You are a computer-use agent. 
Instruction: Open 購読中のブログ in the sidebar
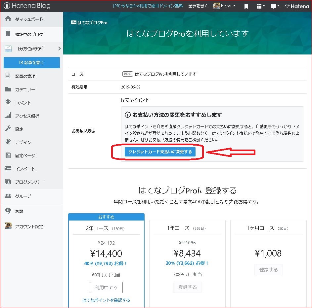pos(32,34)
